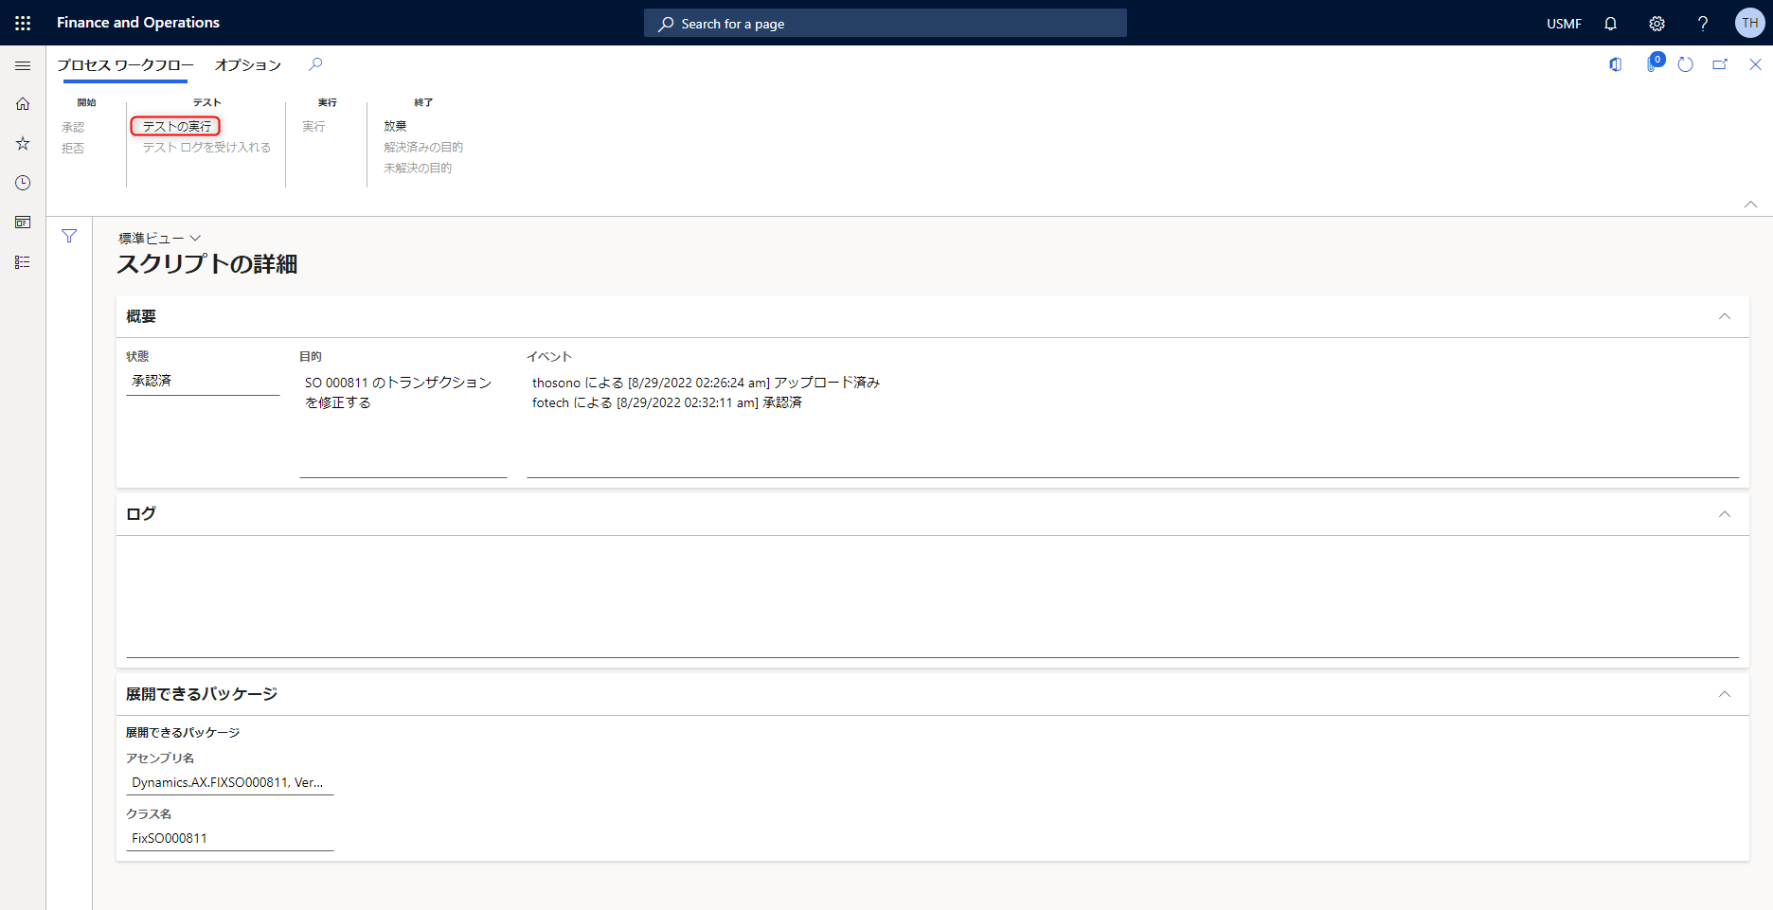Click the USMF company selector
Viewport: 1773px width, 910px height.
pyautogui.click(x=1564, y=24)
